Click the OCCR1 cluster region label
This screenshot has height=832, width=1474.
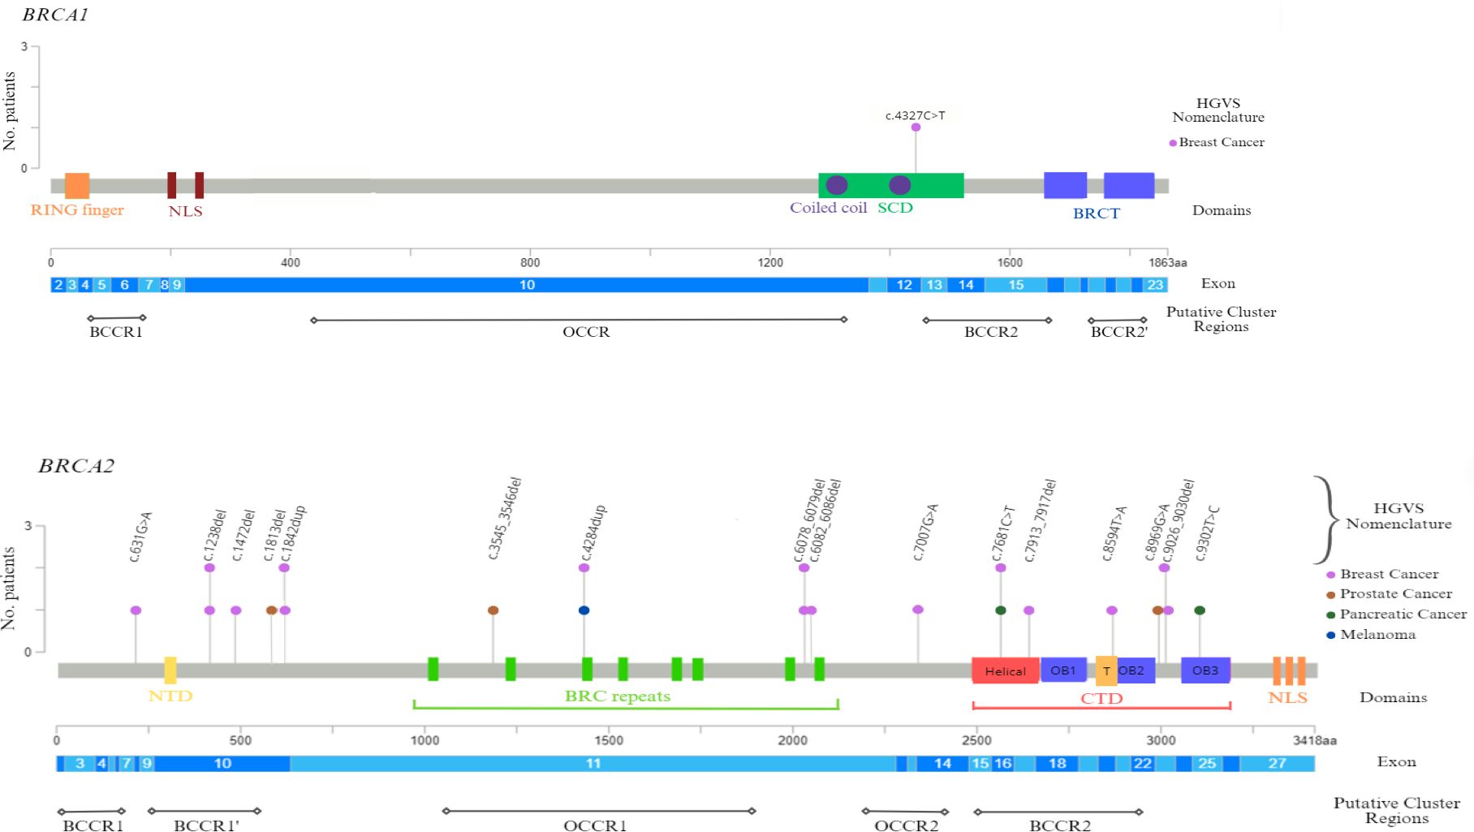[595, 826]
